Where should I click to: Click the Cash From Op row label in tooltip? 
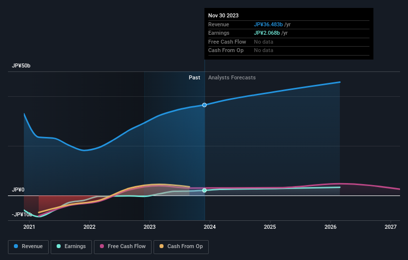226,51
